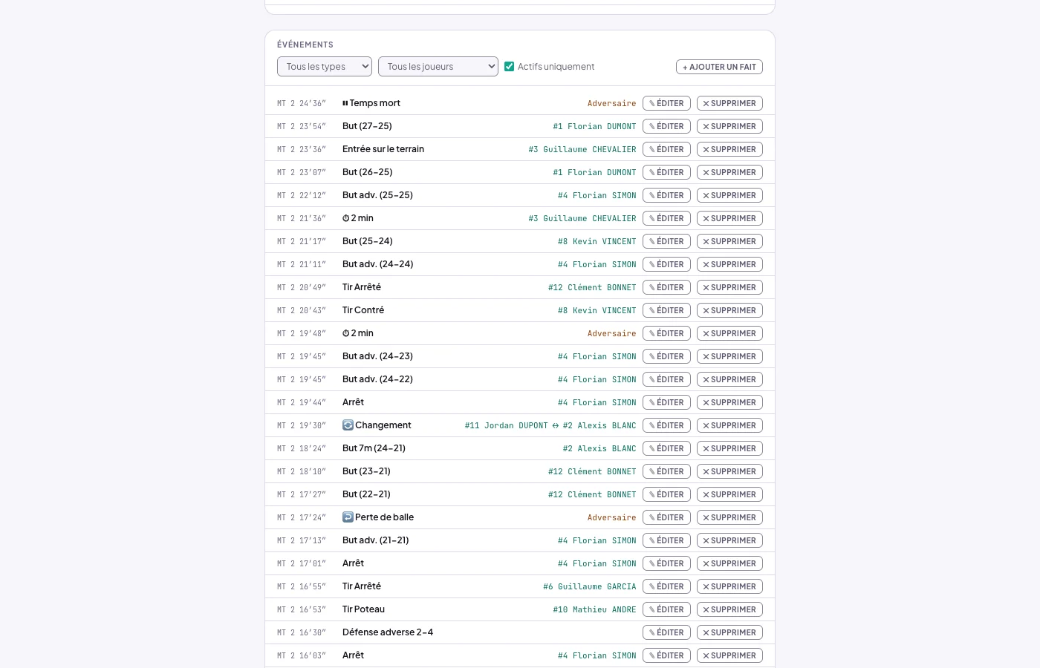Screen dimensions: 1040x668
Task: Click the Adversaire label in Temps mort row
Action: tap(612, 103)
